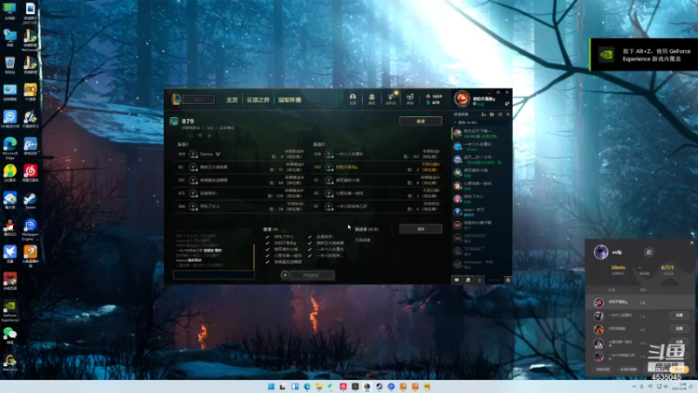Click the hexagon icon in the vv overlay panel

[x=648, y=252]
